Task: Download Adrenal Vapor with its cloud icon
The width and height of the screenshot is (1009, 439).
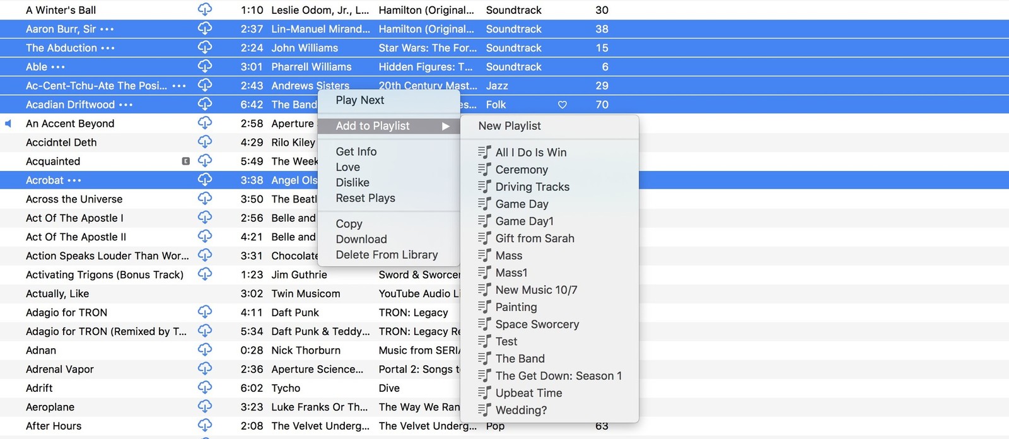Action: [x=205, y=369]
